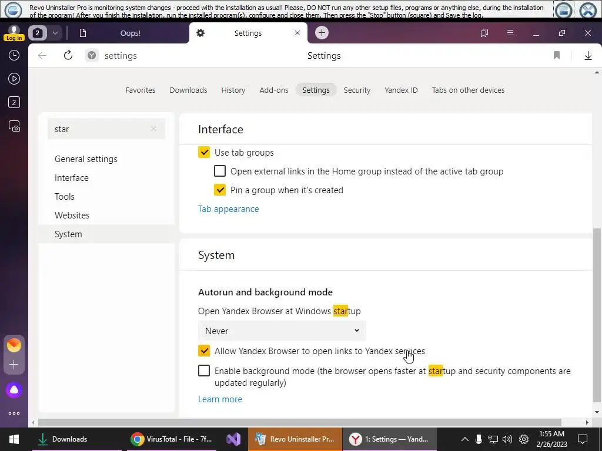
Task: Open the Log in profile icon
Action: [14, 33]
